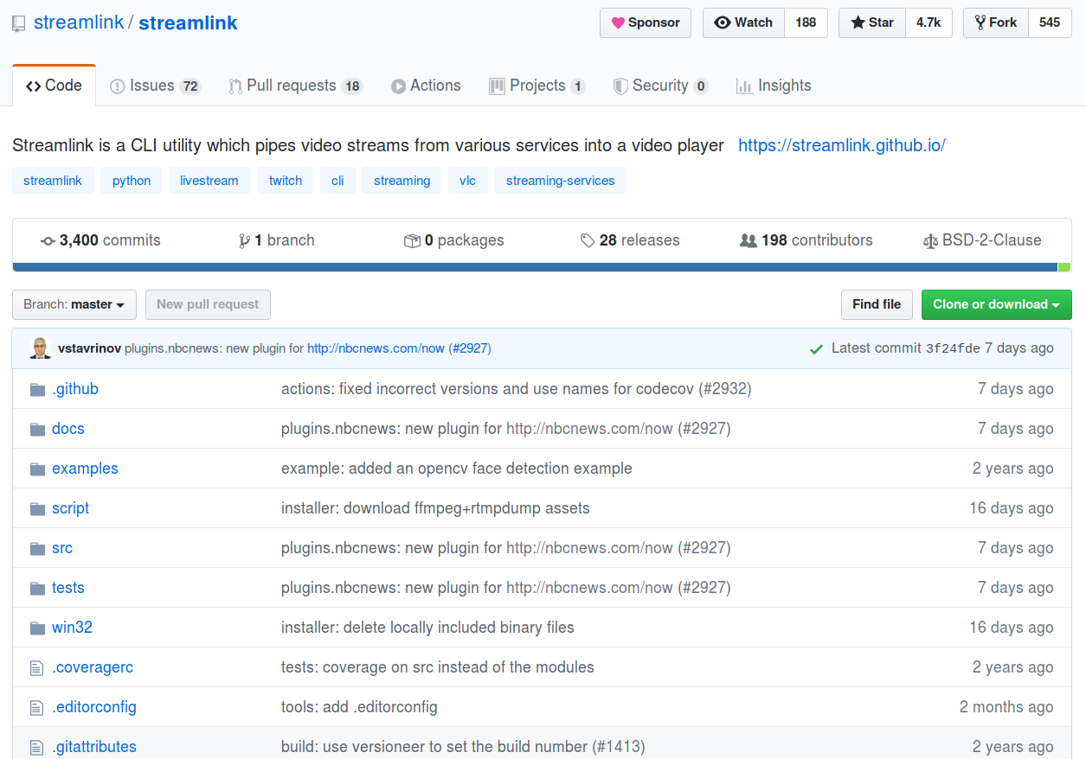Click the examples folder icon
Image resolution: width=1086 pixels, height=759 pixels.
click(x=37, y=469)
